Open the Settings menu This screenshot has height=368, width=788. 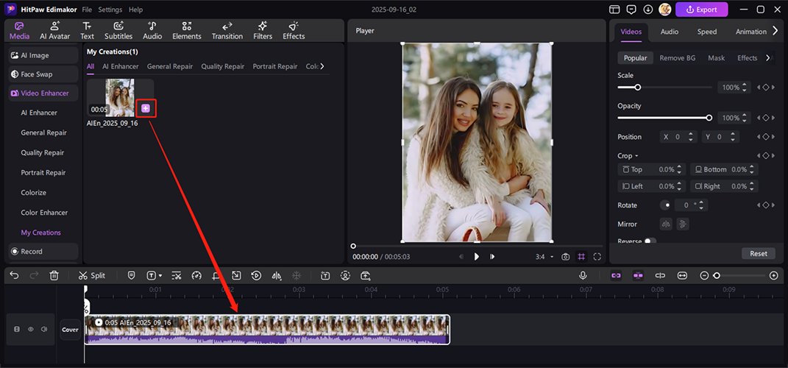[110, 10]
